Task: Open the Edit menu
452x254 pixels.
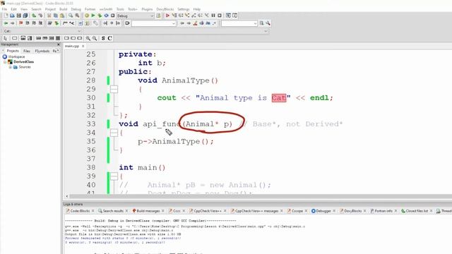Action: 13,9
